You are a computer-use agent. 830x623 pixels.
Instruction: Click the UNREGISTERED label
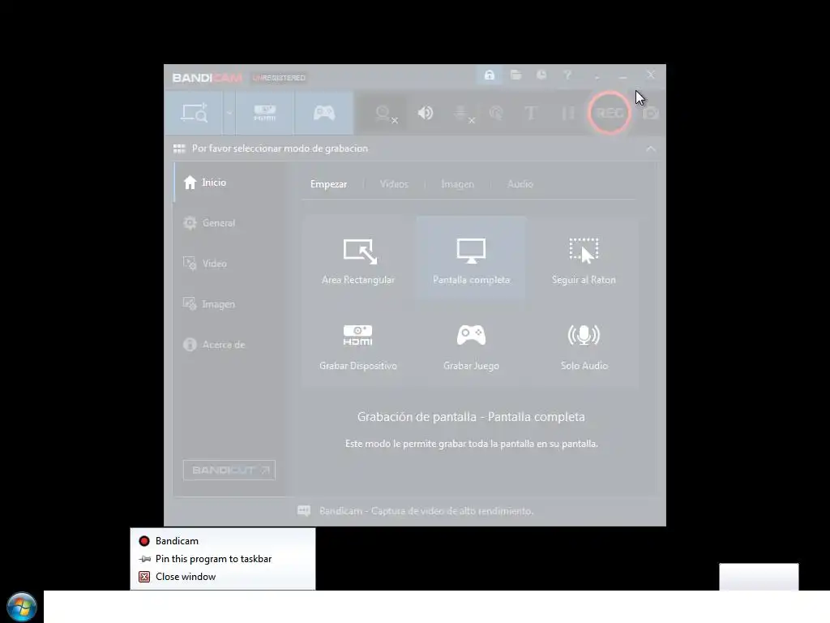pos(279,78)
